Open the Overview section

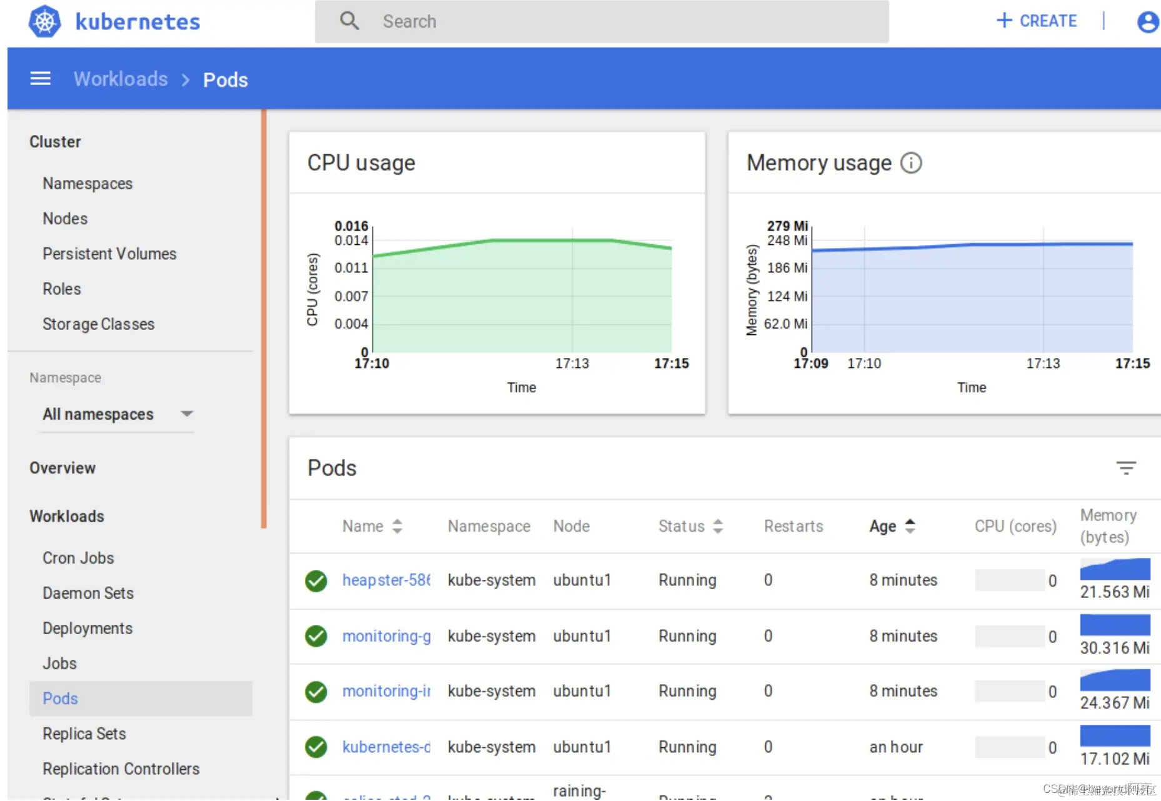pos(62,468)
